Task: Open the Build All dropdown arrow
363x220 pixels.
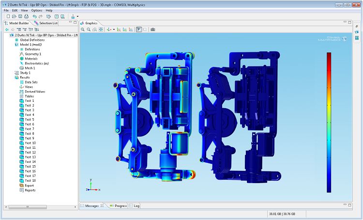Action: click(77, 16)
